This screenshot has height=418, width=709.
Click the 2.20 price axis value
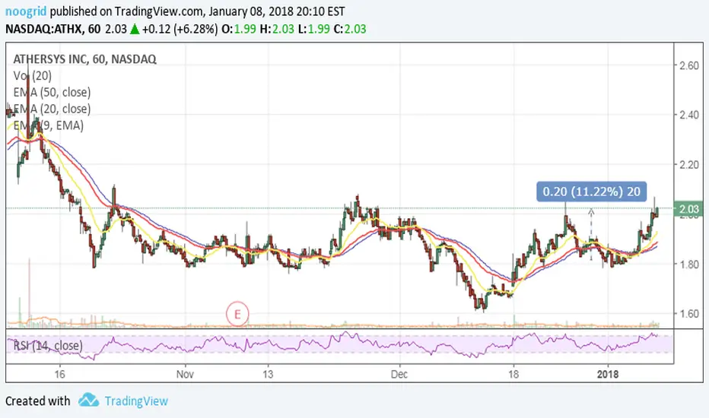coord(689,165)
